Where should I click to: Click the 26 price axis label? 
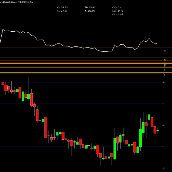163,125
